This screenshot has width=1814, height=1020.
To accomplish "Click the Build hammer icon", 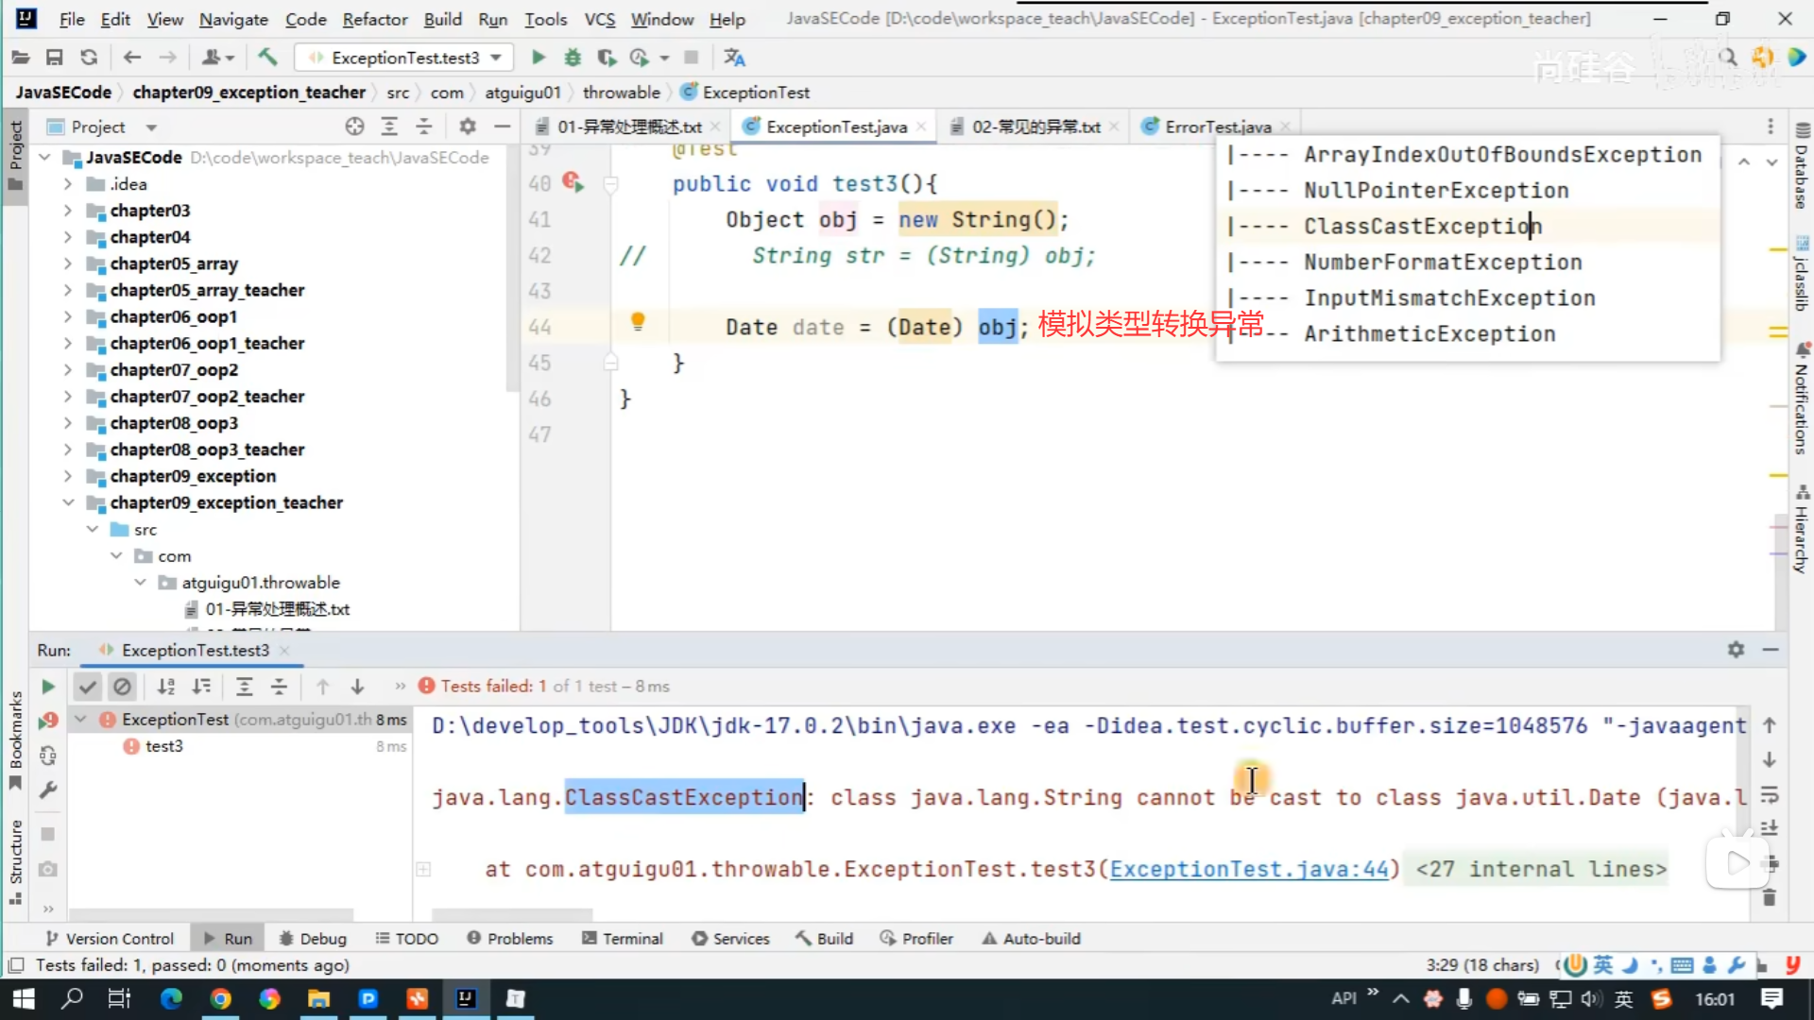I will [267, 58].
